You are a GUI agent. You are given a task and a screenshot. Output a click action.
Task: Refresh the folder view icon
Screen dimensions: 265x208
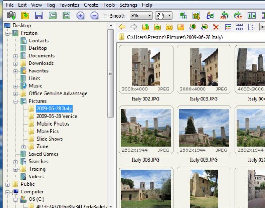pyautogui.click(x=157, y=27)
